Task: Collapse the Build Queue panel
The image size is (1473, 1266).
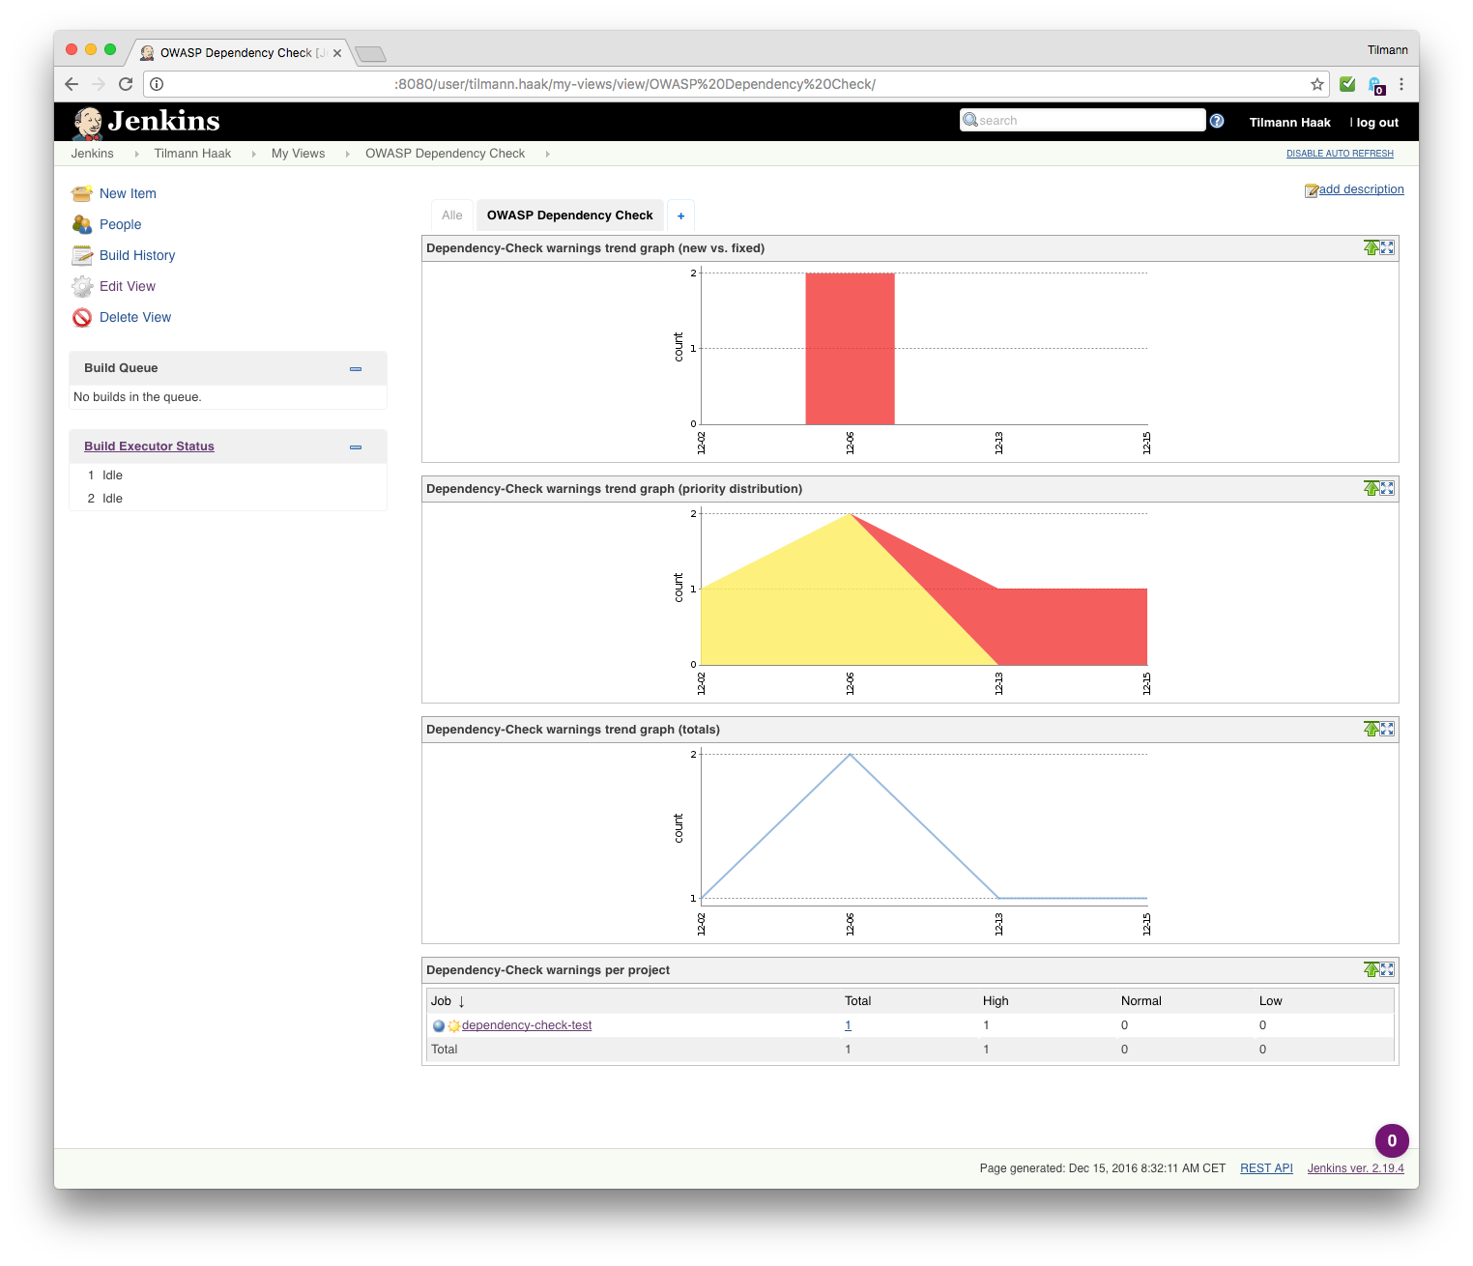Action: [x=356, y=368]
